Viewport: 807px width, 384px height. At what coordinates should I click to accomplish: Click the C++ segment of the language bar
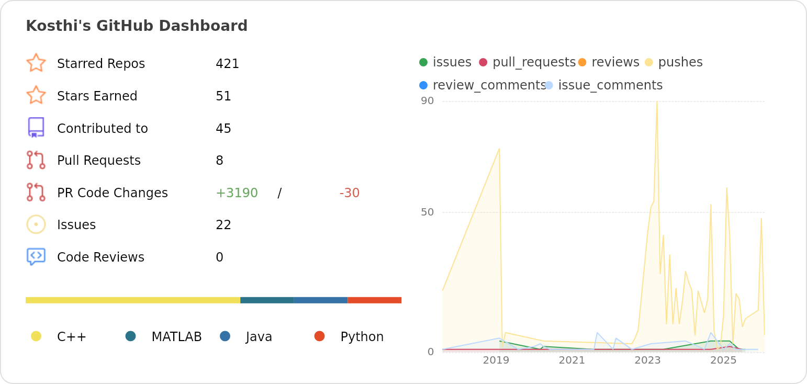[131, 300]
